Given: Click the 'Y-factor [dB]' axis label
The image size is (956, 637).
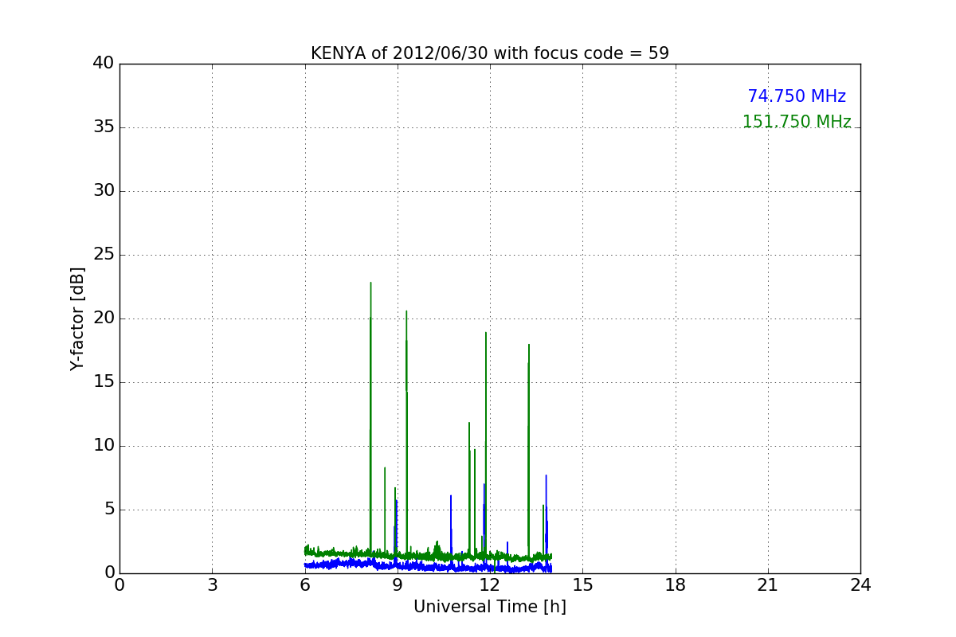Looking at the screenshot, I should (x=77, y=318).
